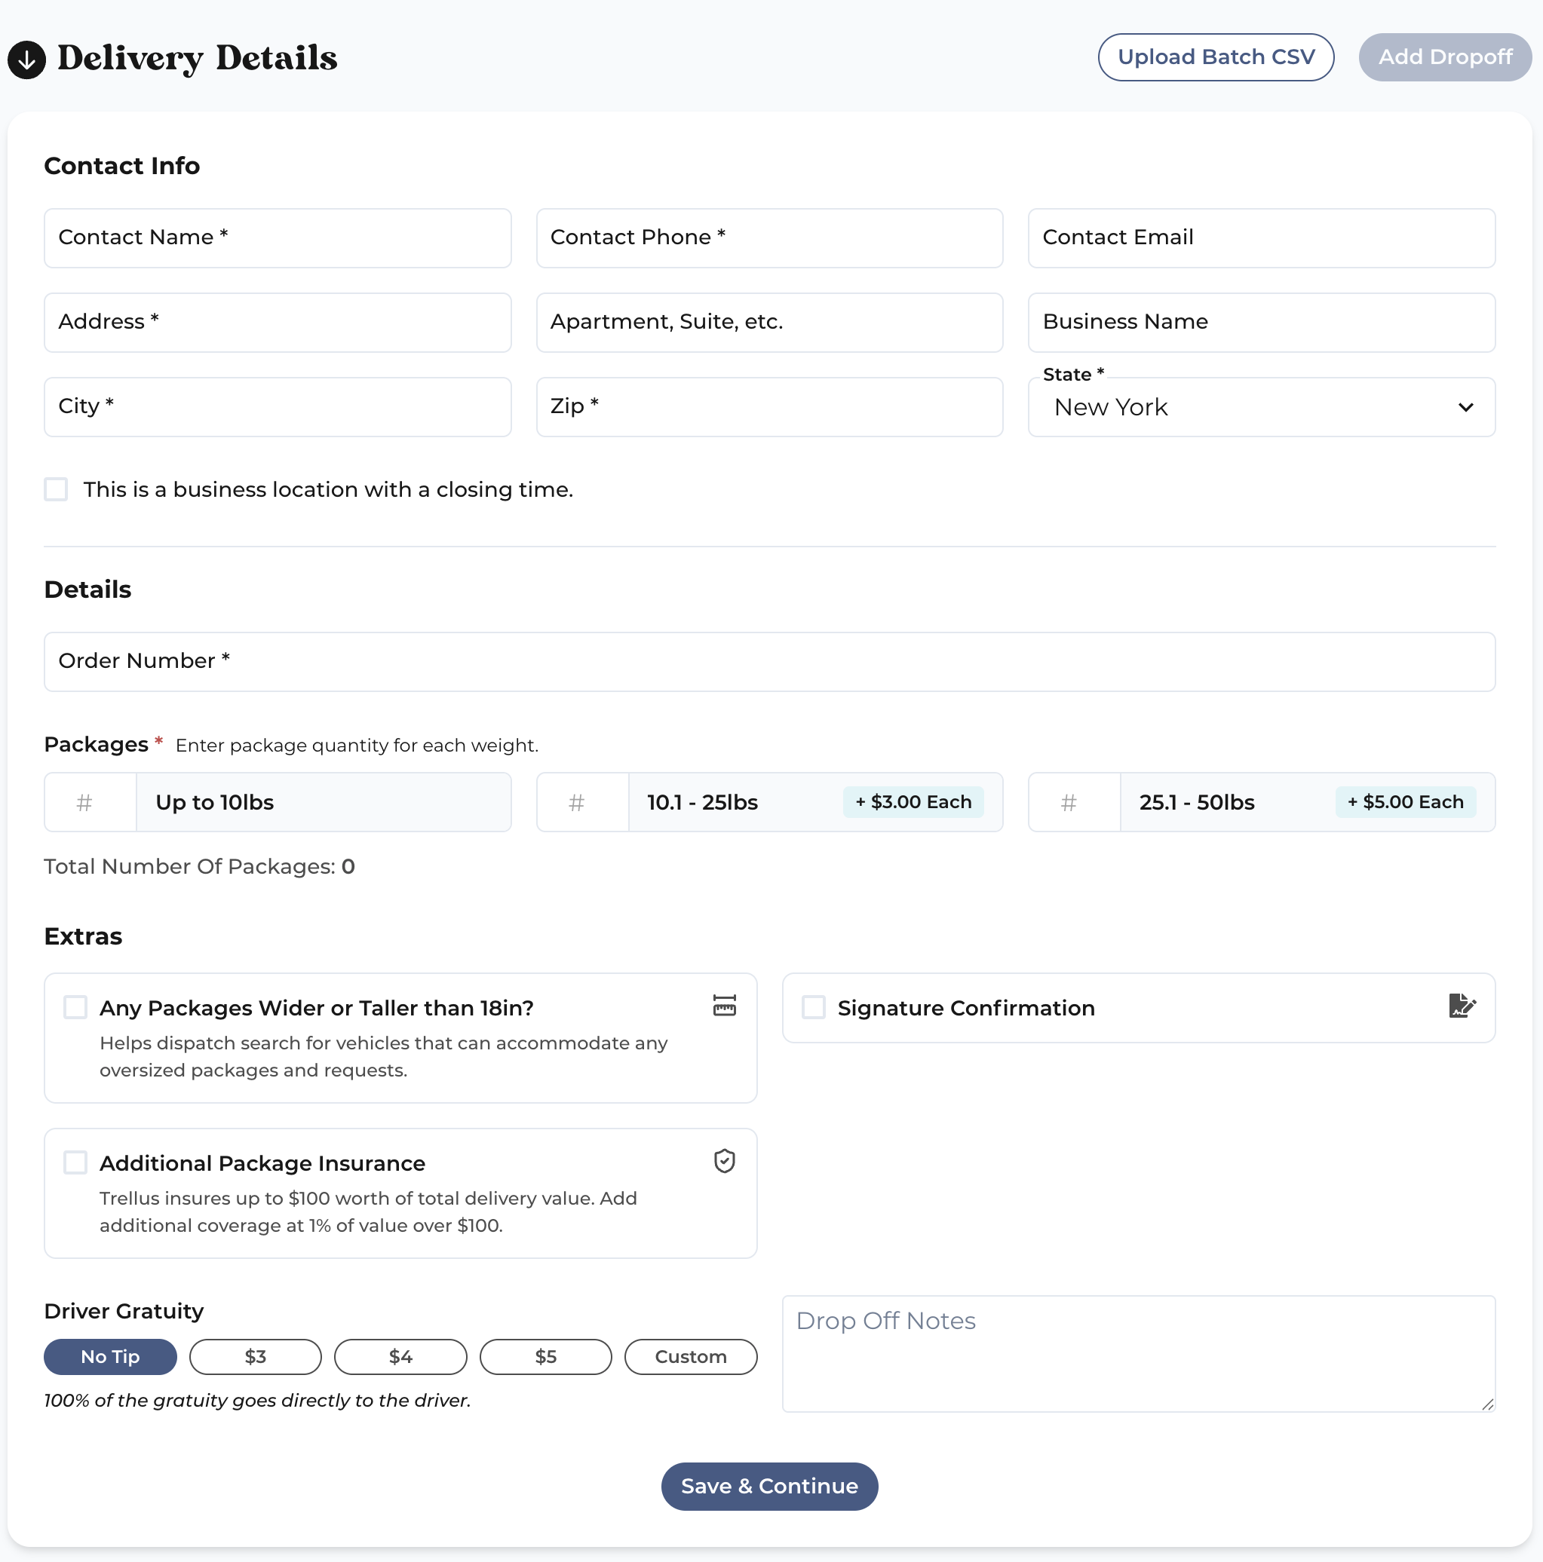1543x1562 pixels.
Task: Click quantity box for Up to 10lbs
Action: pos(90,802)
